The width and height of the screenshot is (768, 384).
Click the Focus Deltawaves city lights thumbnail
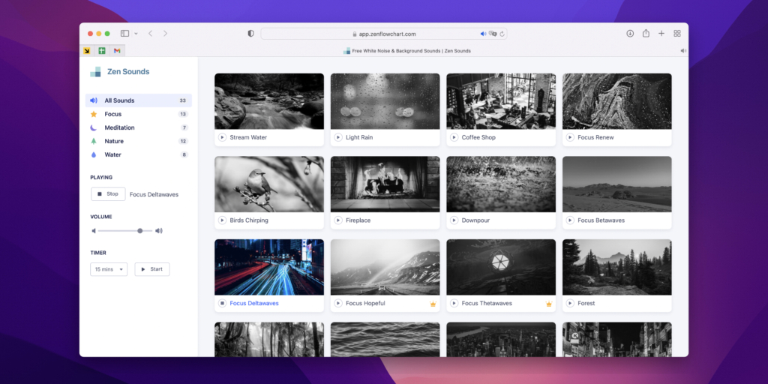point(269,267)
